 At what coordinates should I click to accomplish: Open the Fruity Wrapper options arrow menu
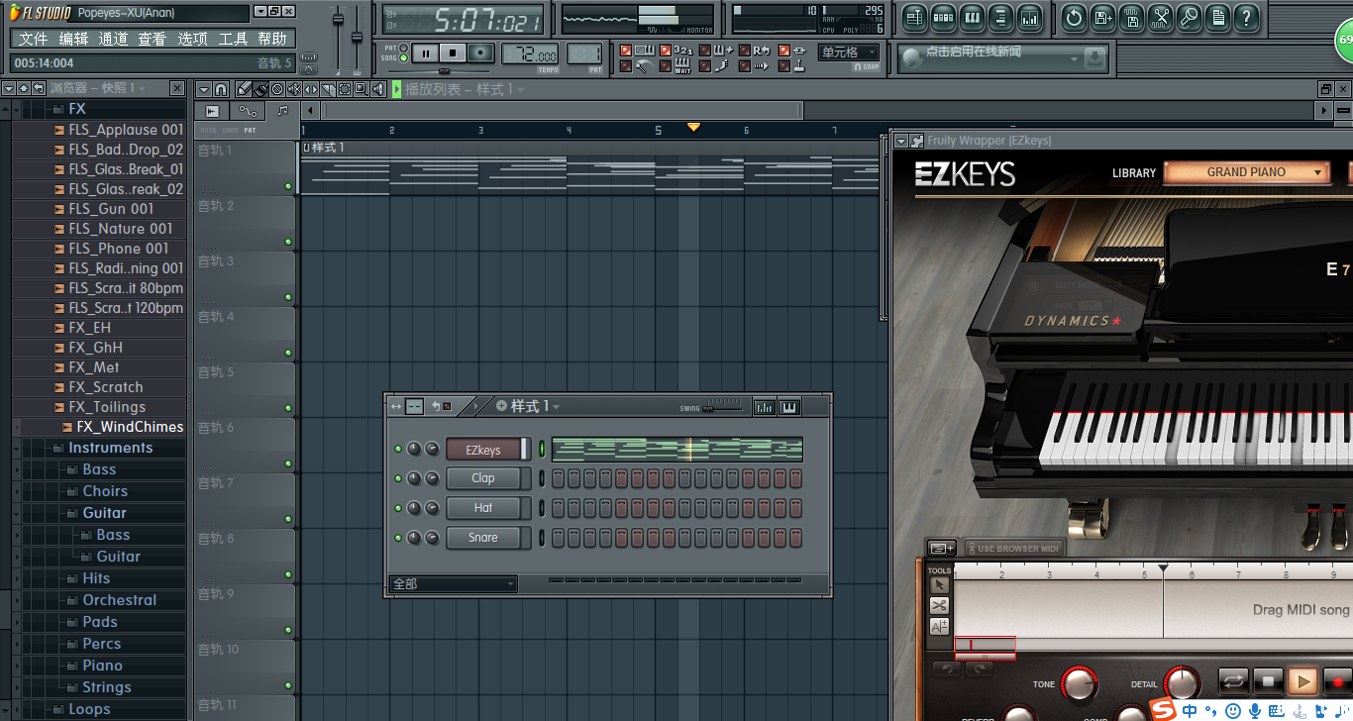coord(901,142)
